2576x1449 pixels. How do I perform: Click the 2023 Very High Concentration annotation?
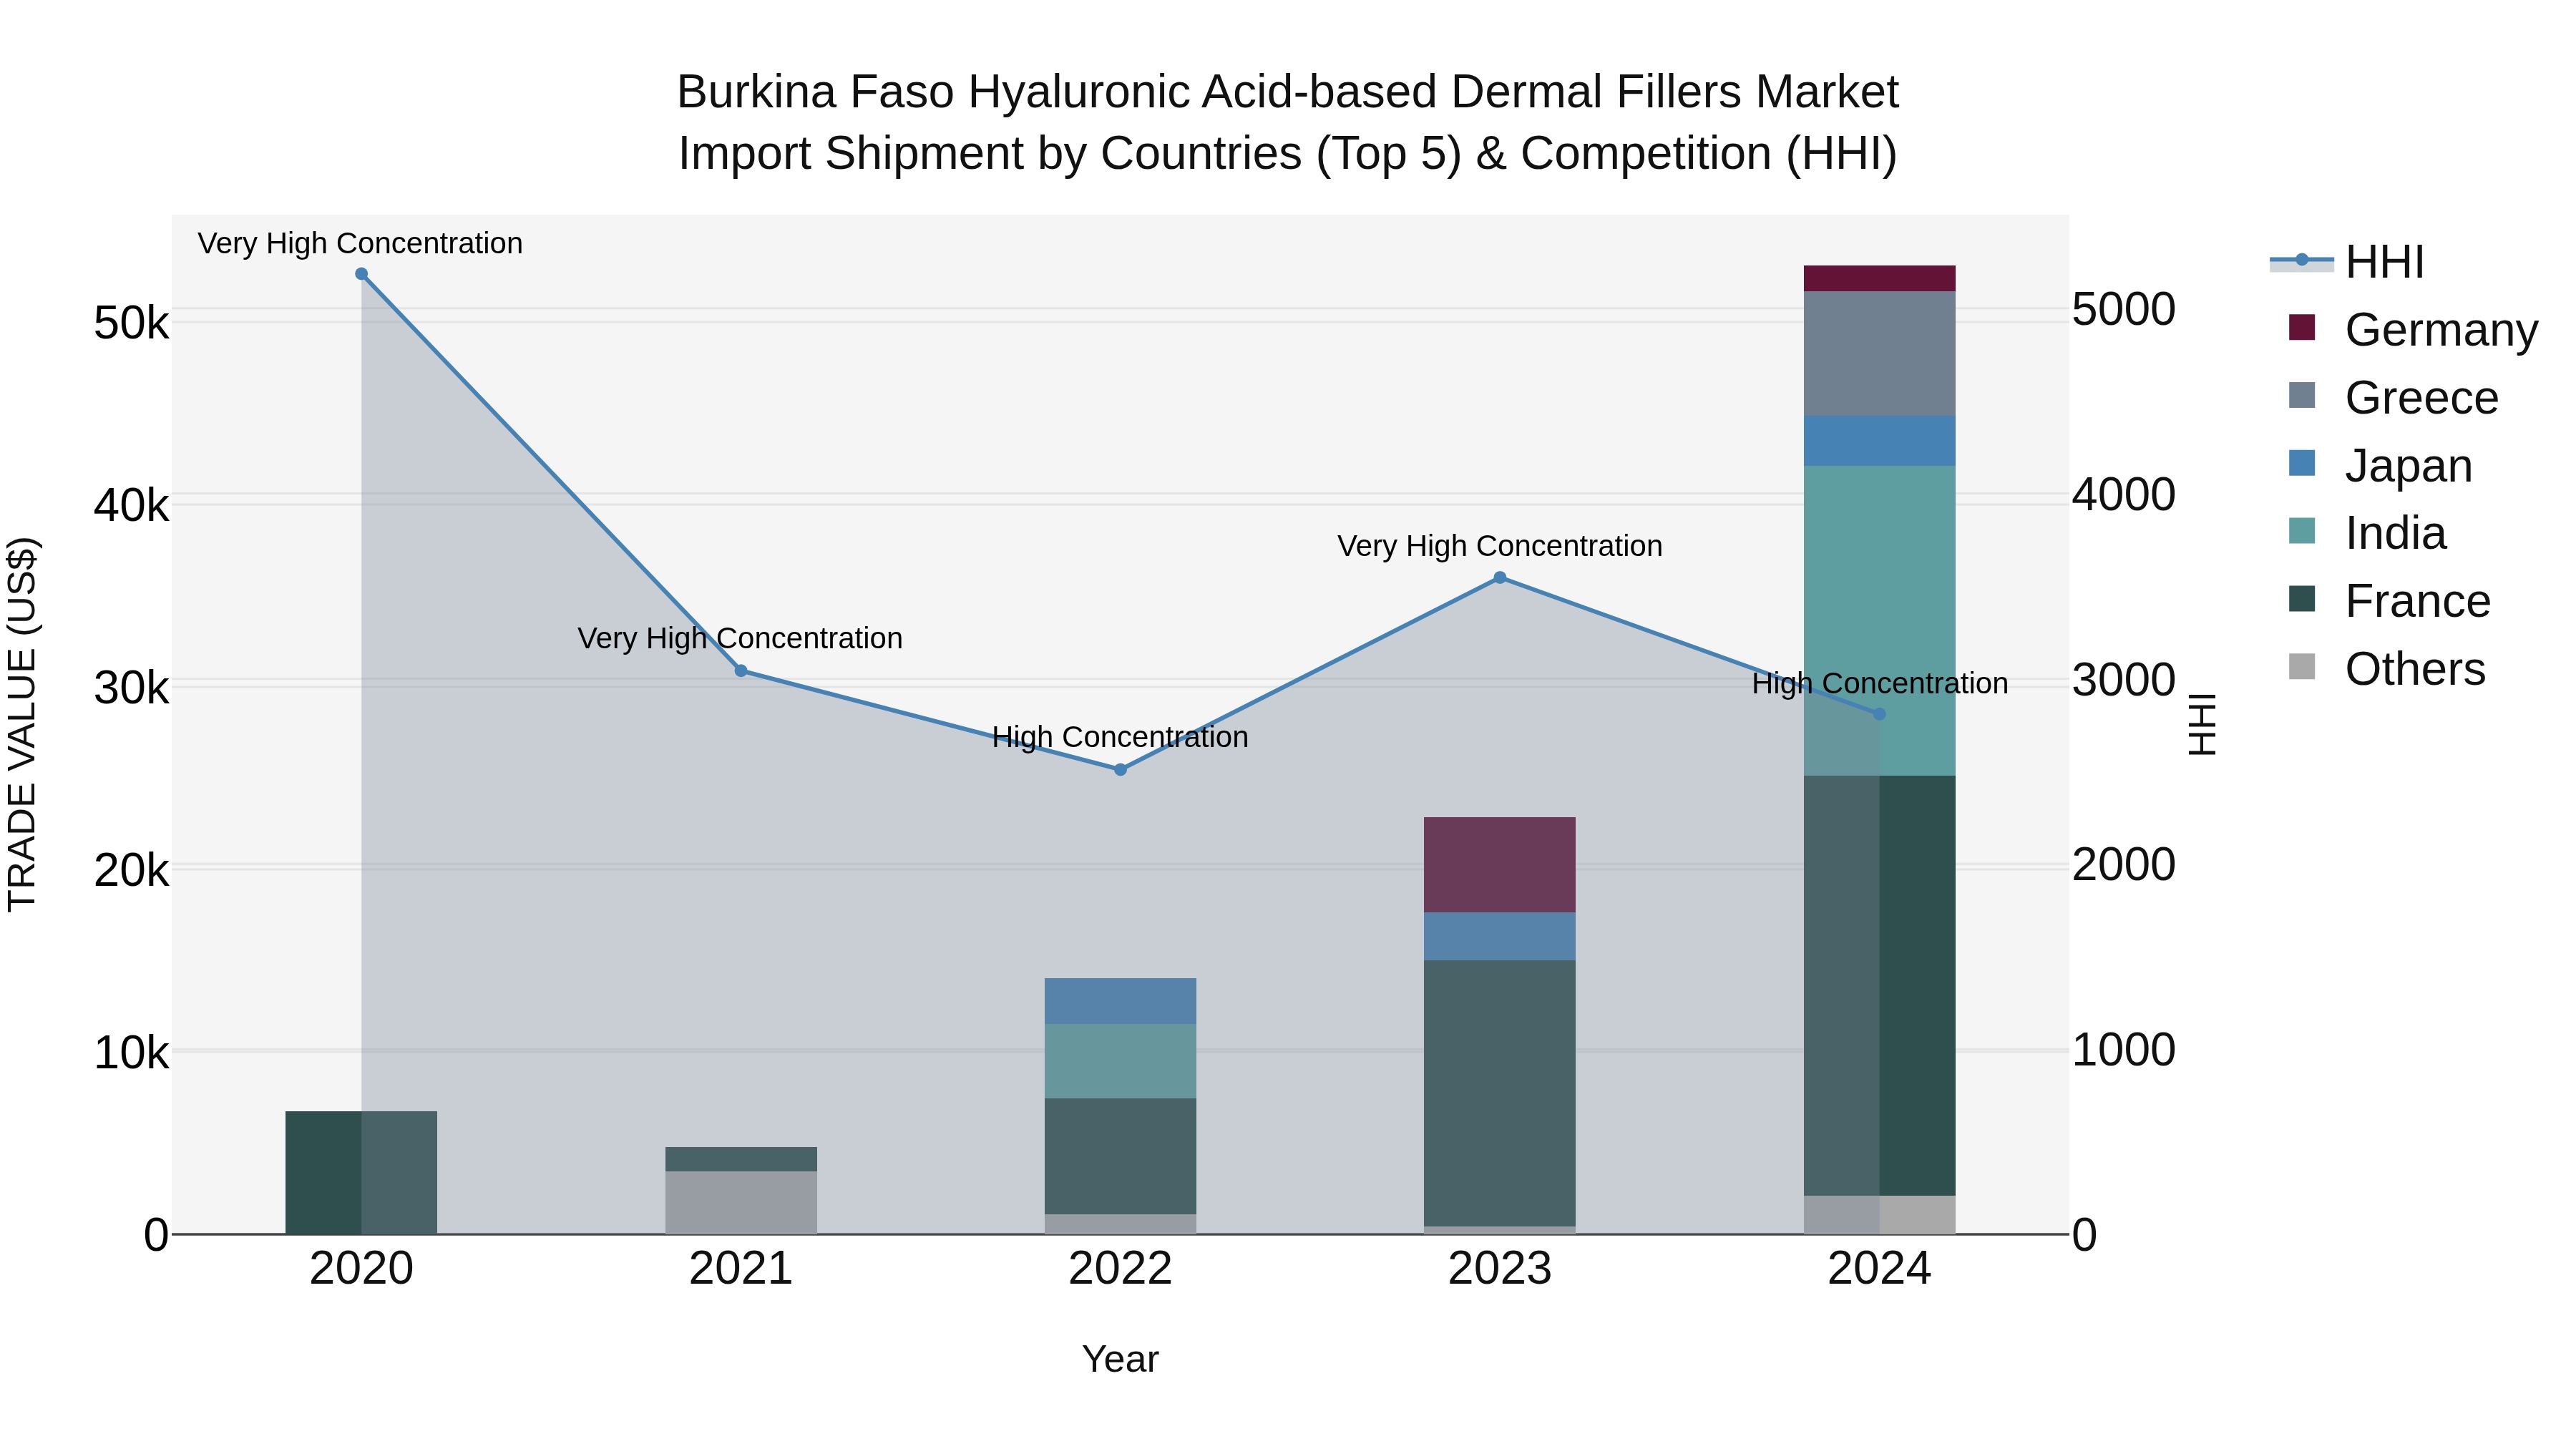[1500, 546]
